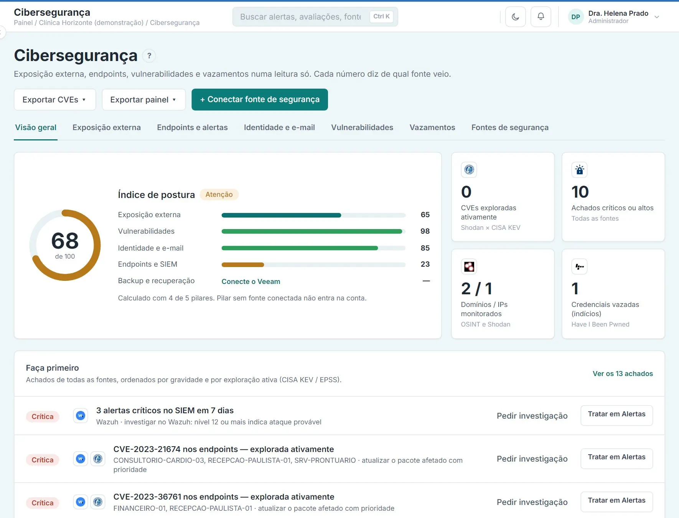Click the Vulnerabilidades score bar

coord(313,231)
